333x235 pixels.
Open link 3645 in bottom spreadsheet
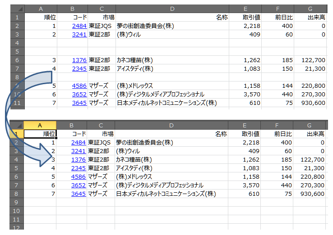(79, 194)
